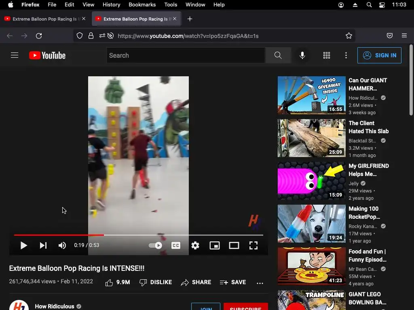Toggle the autoplay switch
Screen dimensions: 414x310
pos(155,245)
